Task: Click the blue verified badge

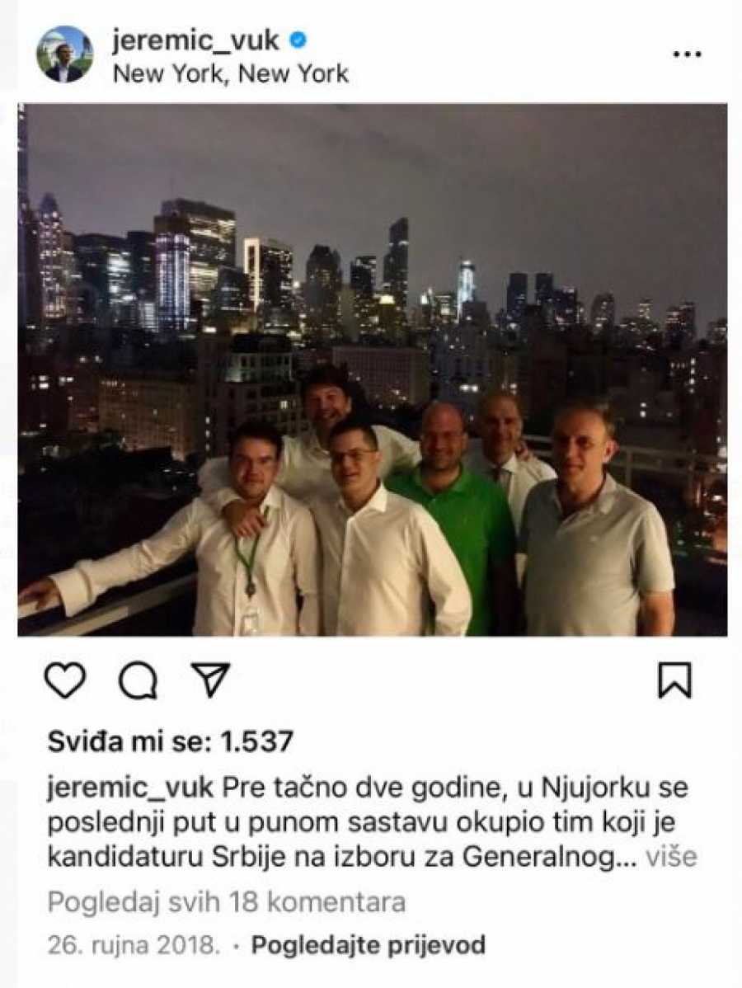Action: click(x=298, y=40)
